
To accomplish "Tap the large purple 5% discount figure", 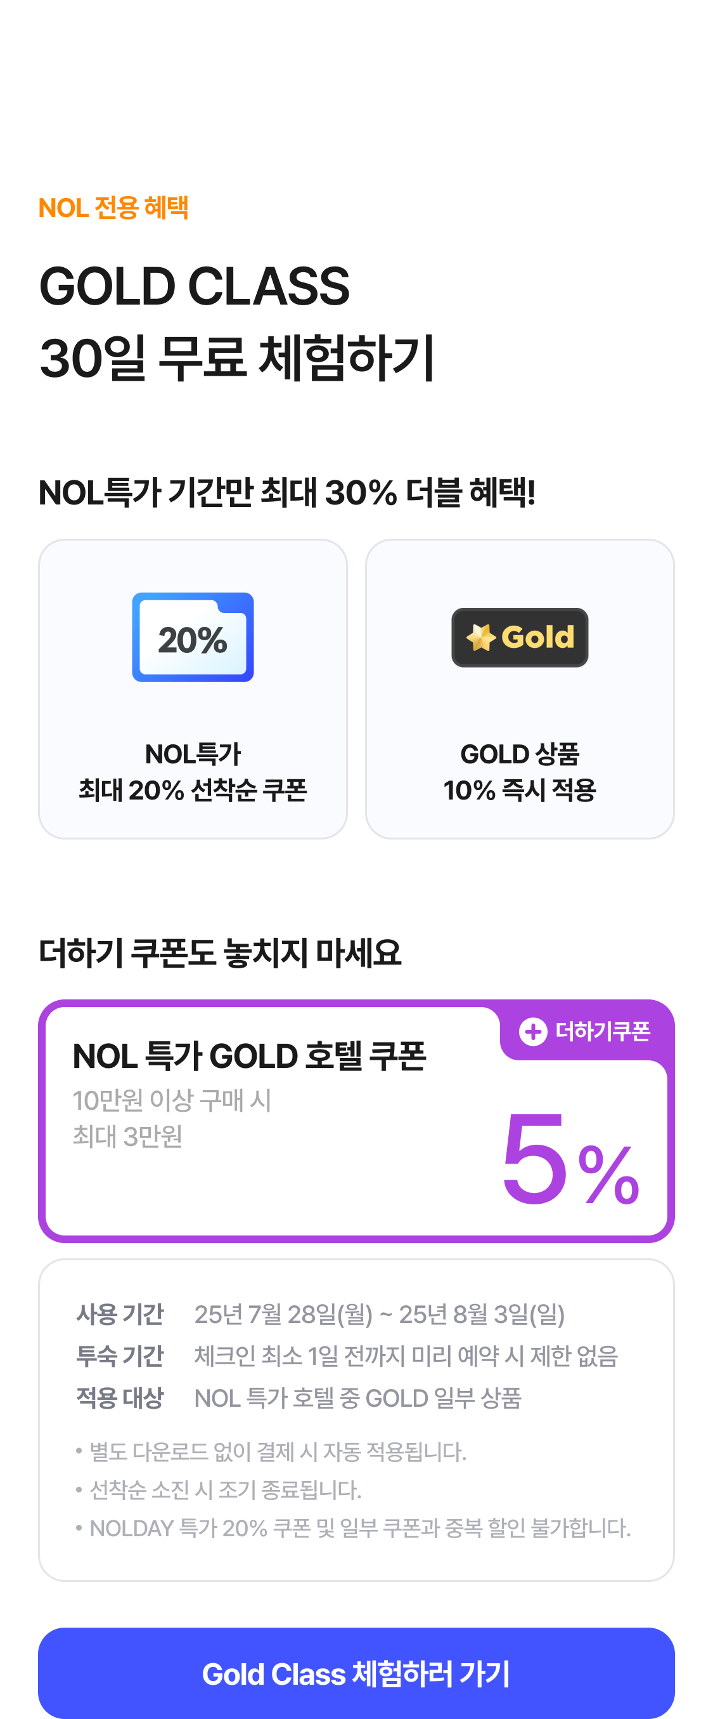I will pos(570,1159).
